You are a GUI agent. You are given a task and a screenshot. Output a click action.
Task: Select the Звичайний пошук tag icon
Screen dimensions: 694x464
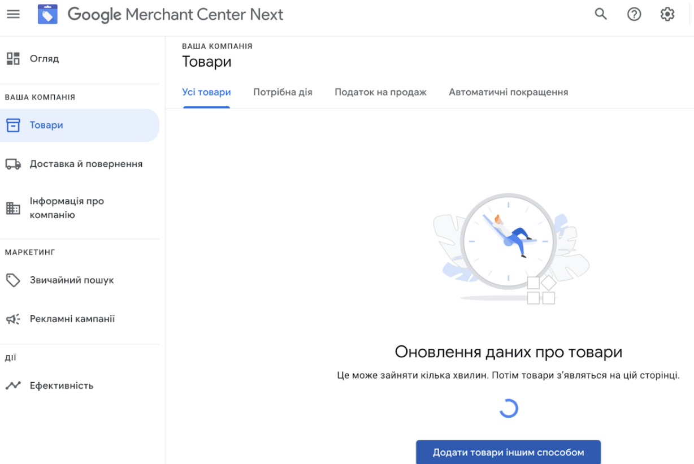click(14, 280)
